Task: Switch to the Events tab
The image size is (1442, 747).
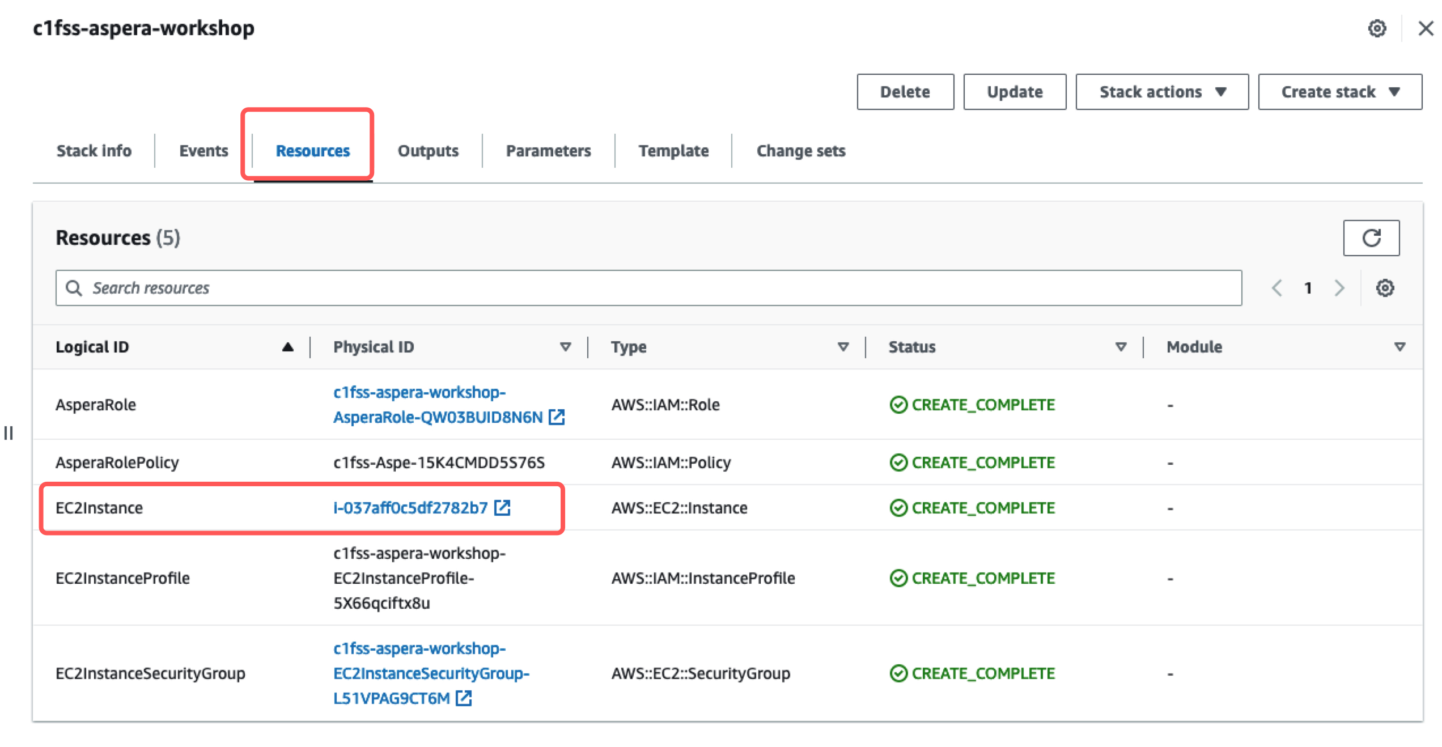Action: click(x=203, y=151)
